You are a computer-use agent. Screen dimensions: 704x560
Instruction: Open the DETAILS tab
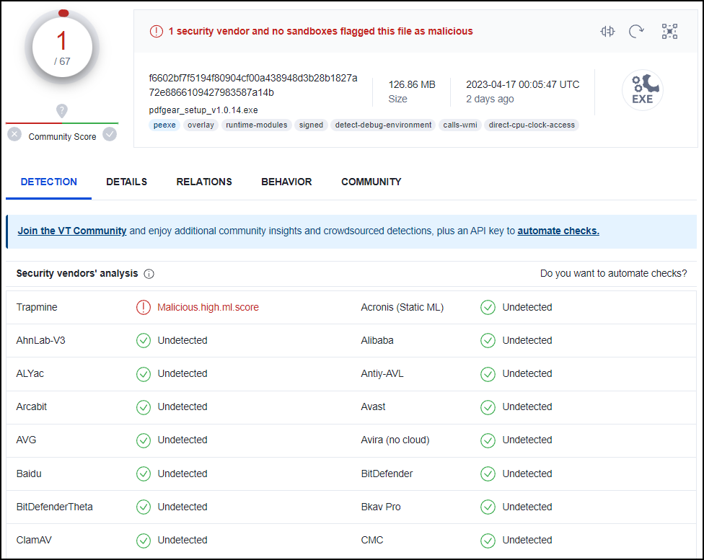click(127, 182)
